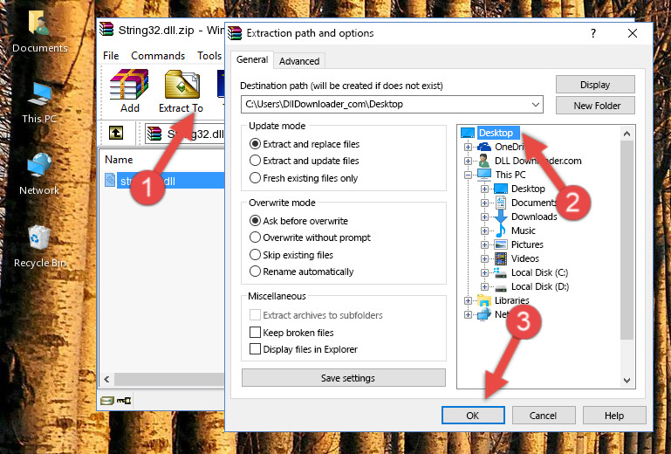This screenshot has width=671, height=454.
Task: Open Network desktop shortcut icon
Action: [x=39, y=165]
